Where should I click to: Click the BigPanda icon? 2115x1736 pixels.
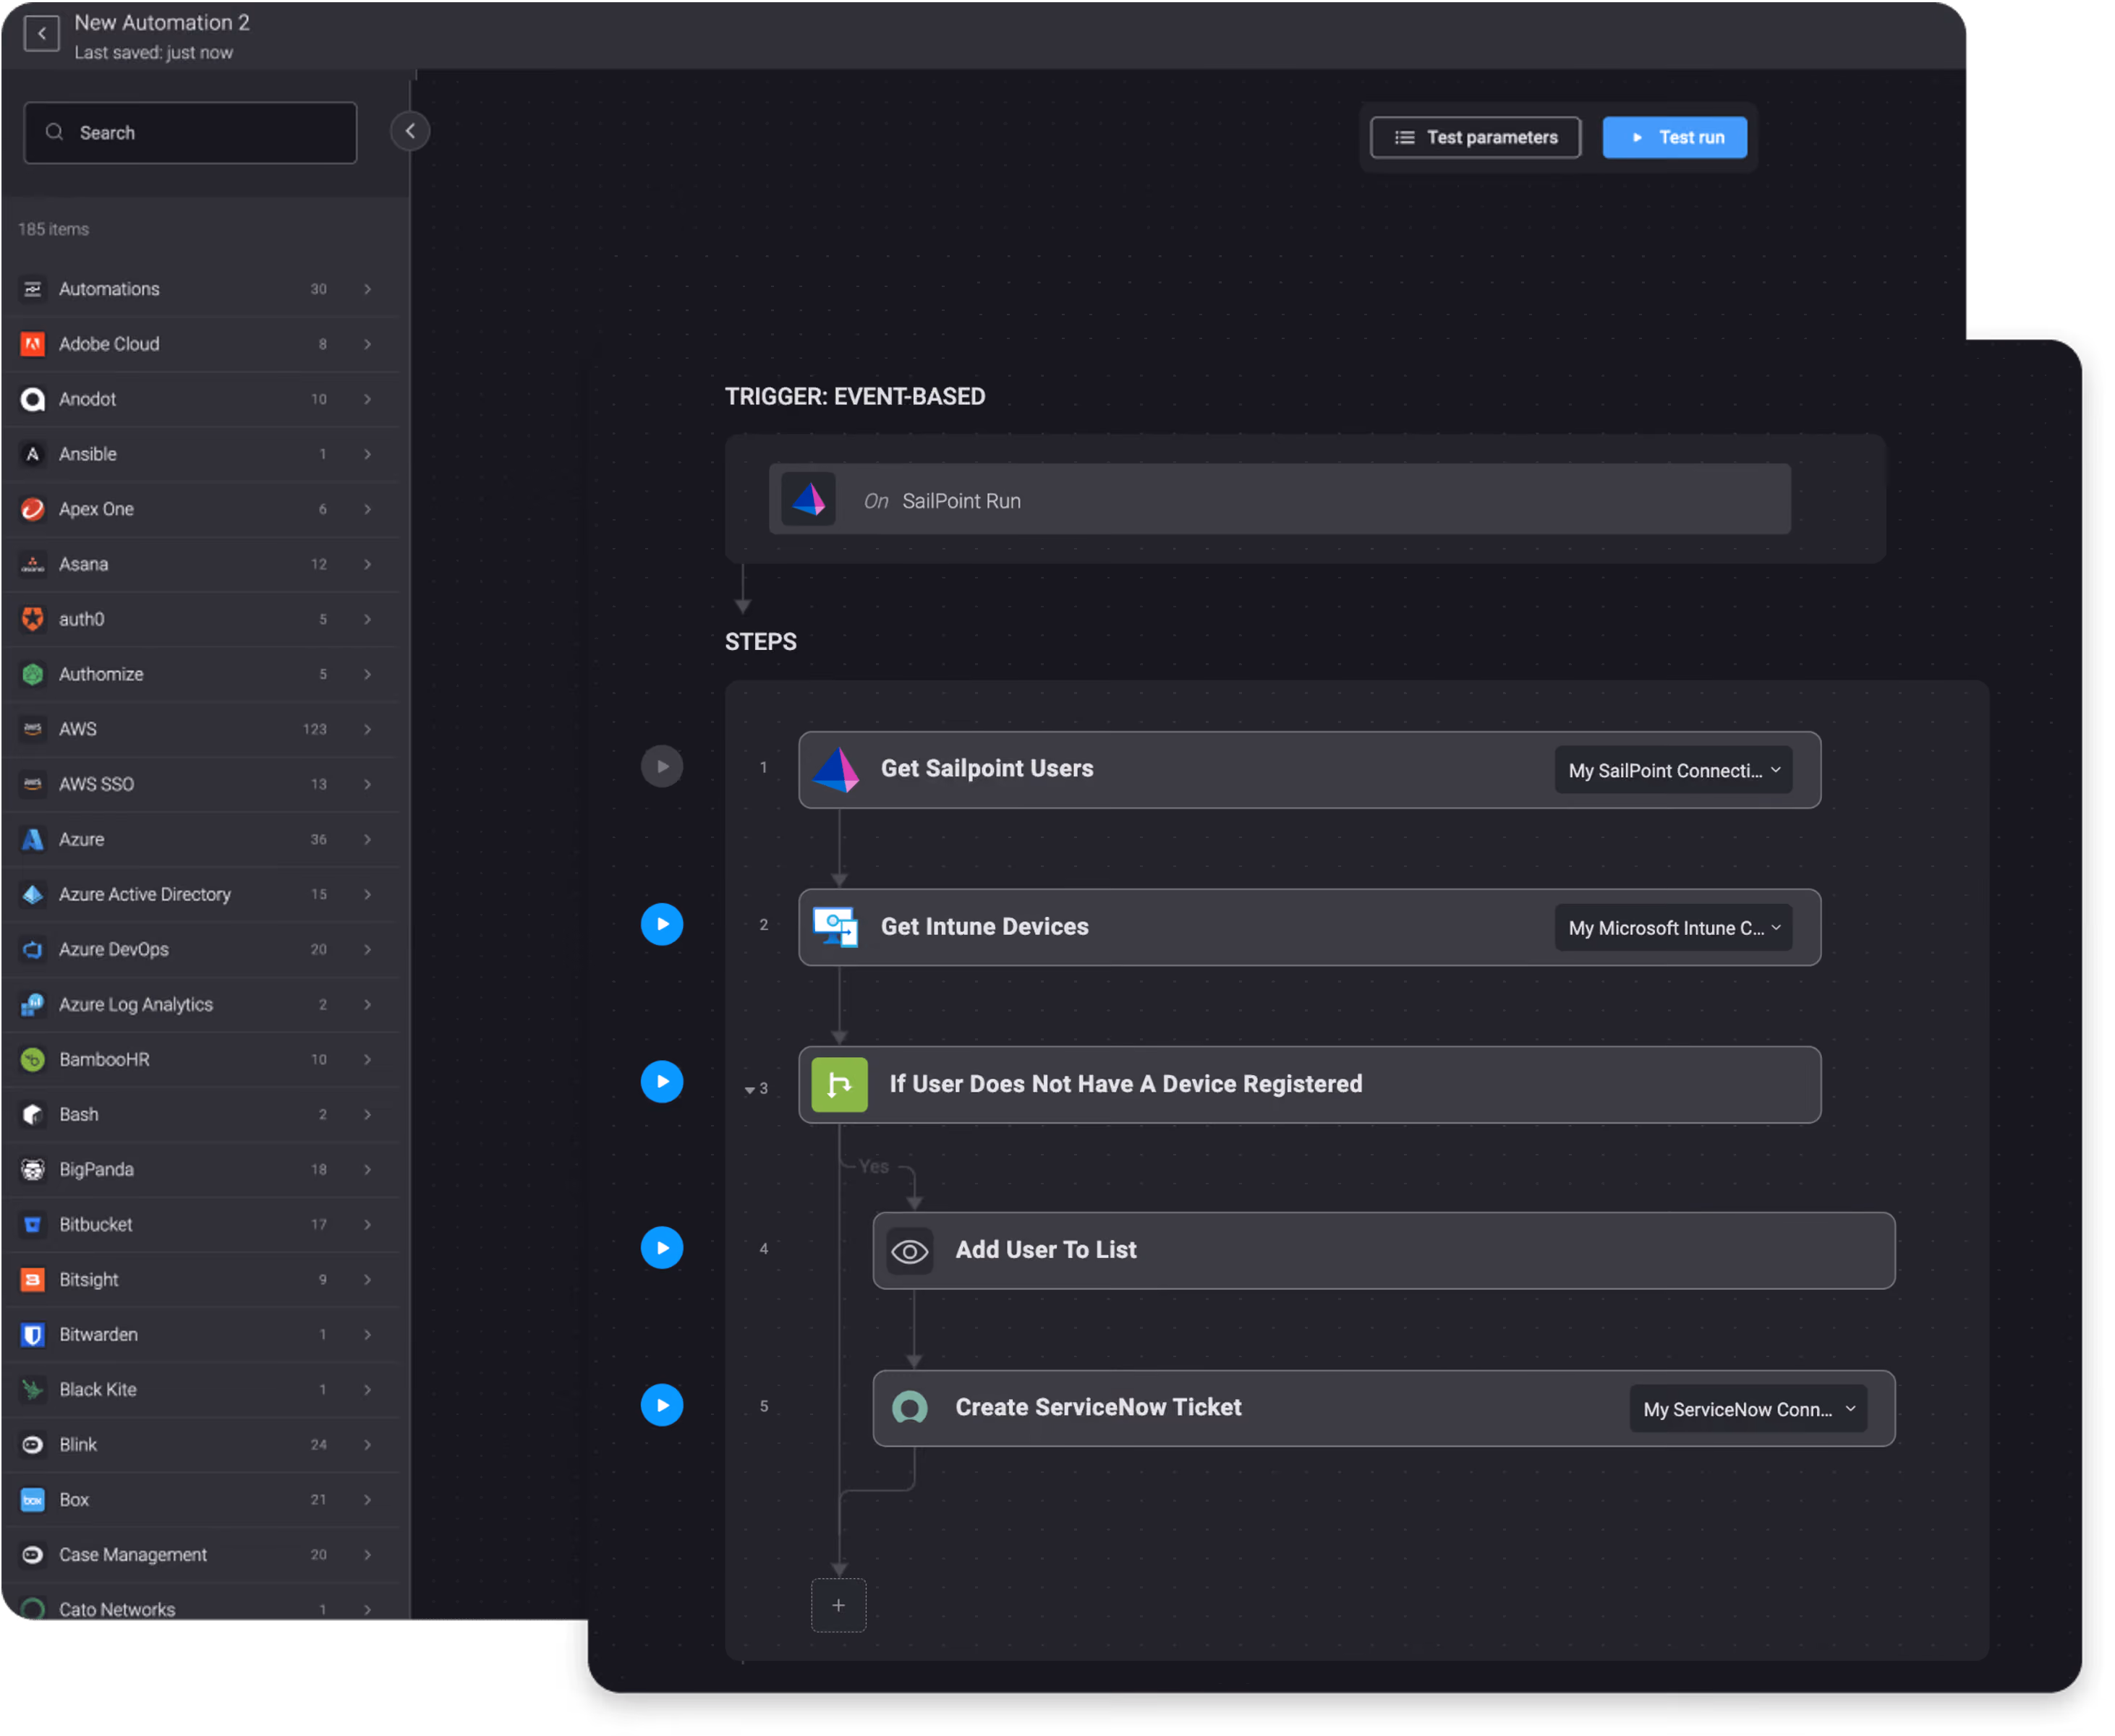[x=33, y=1169]
